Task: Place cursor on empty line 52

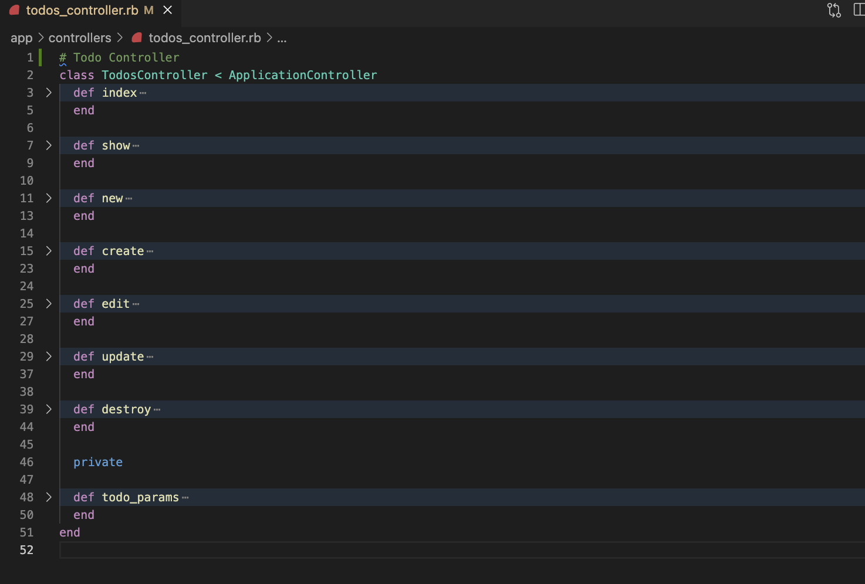Action: point(462,550)
